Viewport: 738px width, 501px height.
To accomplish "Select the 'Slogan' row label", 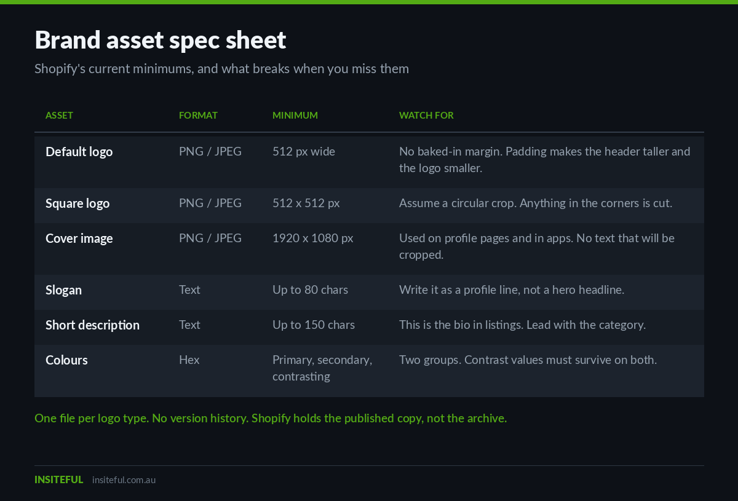I will 63,290.
